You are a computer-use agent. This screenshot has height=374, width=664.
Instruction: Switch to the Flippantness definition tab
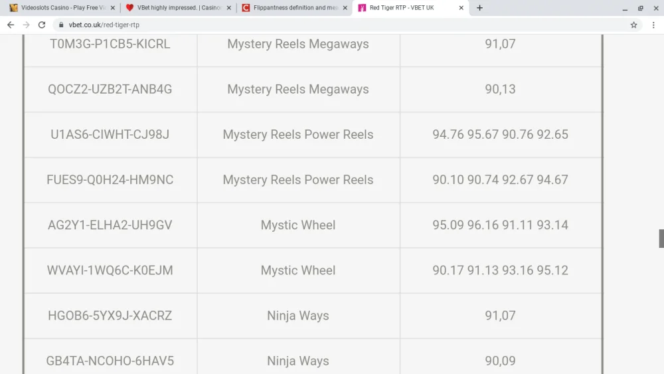coord(294,7)
